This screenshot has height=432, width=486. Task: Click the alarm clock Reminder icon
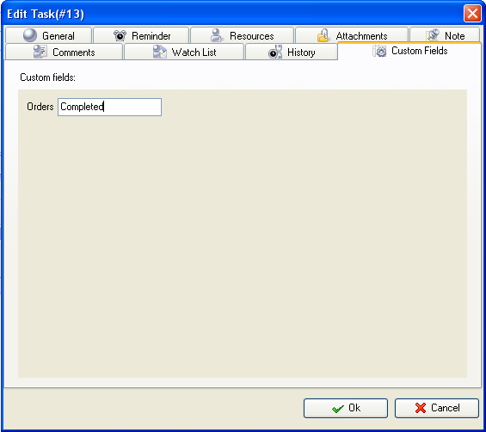(120, 35)
